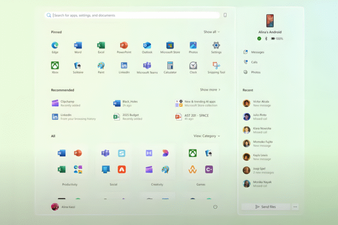Click the Send files button
The width and height of the screenshot is (338, 225).
[265, 206]
